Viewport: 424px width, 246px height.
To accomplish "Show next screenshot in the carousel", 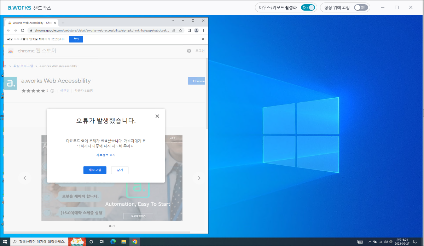I will point(199,178).
